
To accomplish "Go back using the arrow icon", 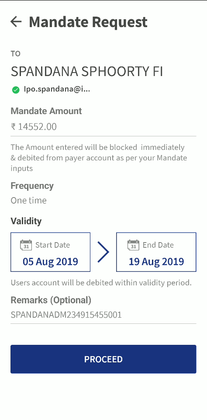I will 16,22.
